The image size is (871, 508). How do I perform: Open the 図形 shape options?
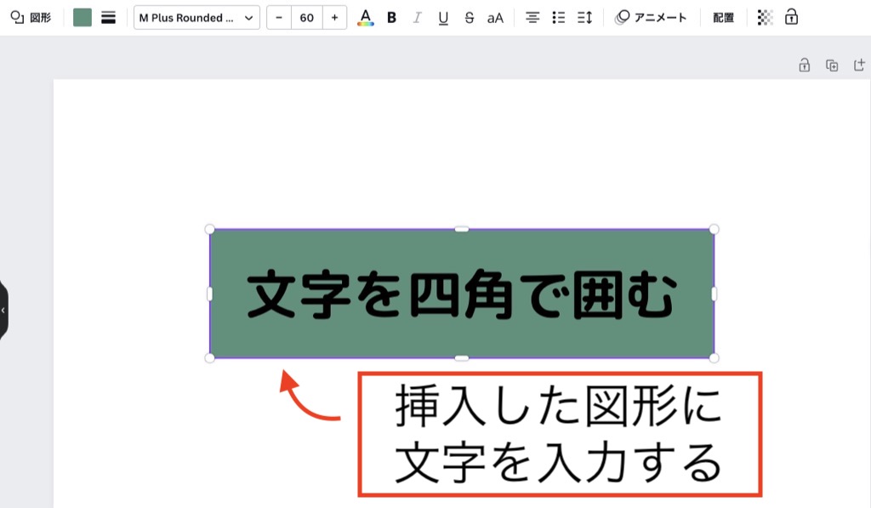tap(31, 18)
